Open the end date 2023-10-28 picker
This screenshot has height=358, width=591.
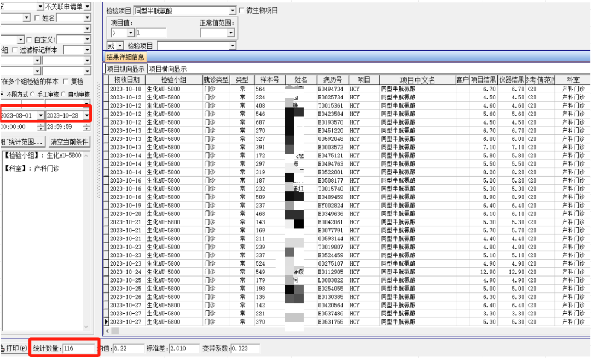87,115
